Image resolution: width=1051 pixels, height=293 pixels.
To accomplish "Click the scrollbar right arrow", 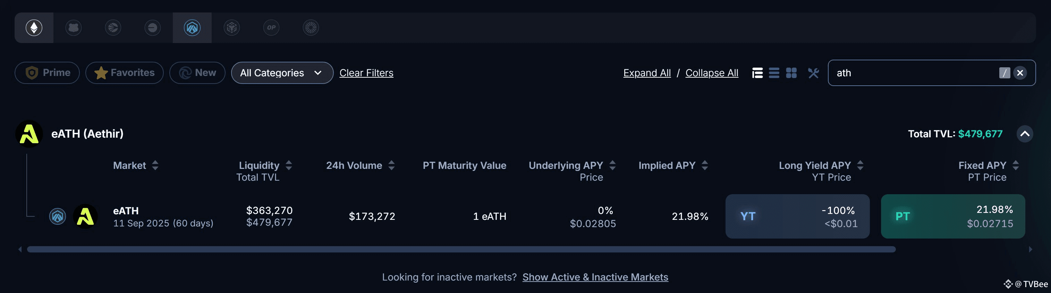I will (x=1031, y=249).
